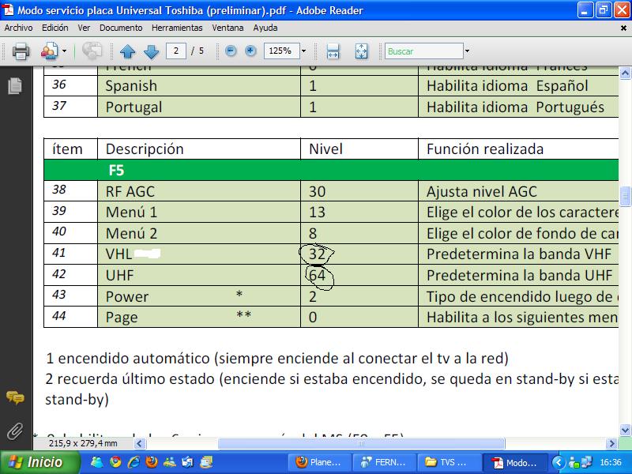The width and height of the screenshot is (632, 474).
Task: Click the 'Función realizada' column header
Action: [x=518, y=149]
